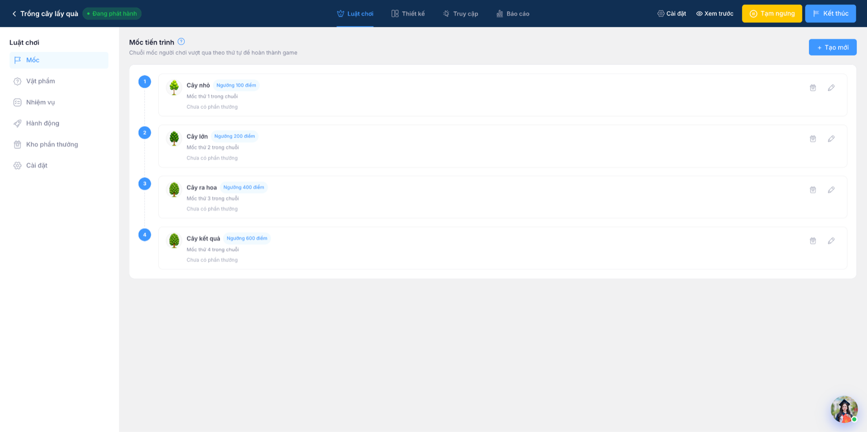867x432 pixels.
Task: Edit the Cây lớn milestone with pencil icon
Action: pyautogui.click(x=831, y=139)
